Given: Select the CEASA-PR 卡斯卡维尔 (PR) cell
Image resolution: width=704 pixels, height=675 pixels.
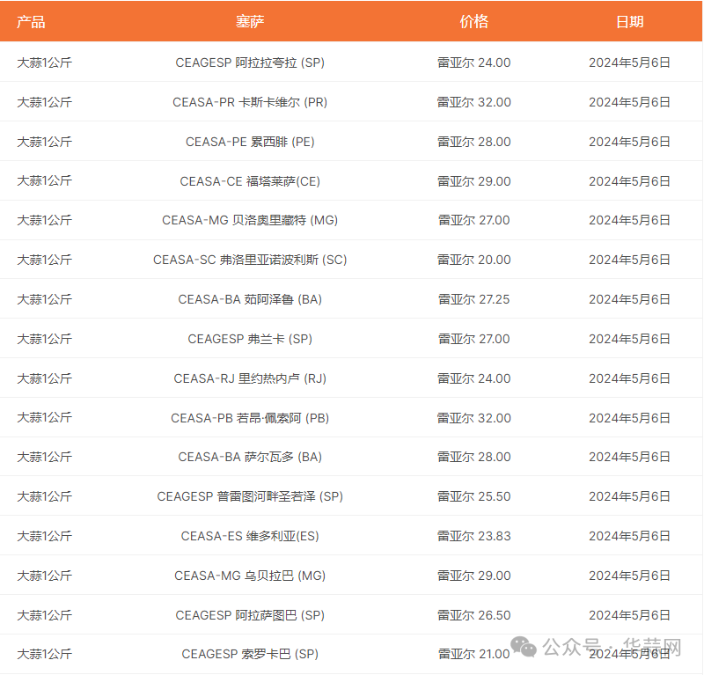Looking at the screenshot, I should [250, 102].
